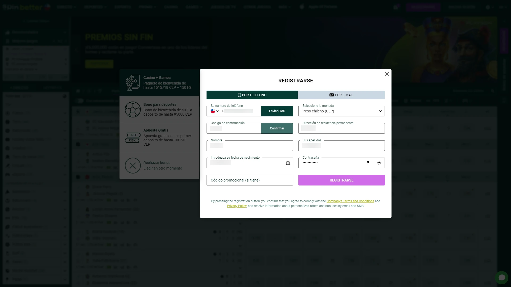511x287 pixels.
Task: Click the chat bubble icon bottom right
Action: (x=501, y=277)
